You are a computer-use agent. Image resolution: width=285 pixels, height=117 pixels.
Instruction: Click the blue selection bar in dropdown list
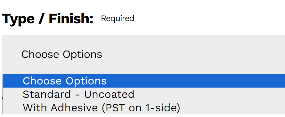pos(144,81)
